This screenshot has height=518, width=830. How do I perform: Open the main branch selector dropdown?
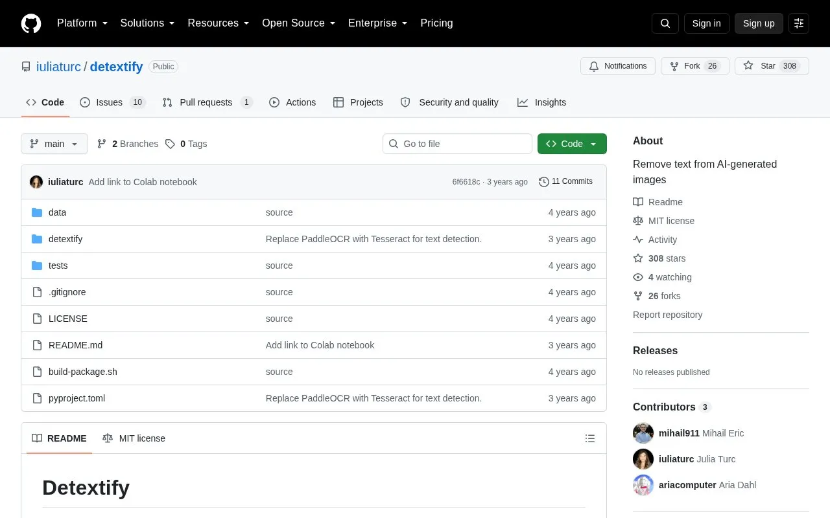pyautogui.click(x=54, y=144)
